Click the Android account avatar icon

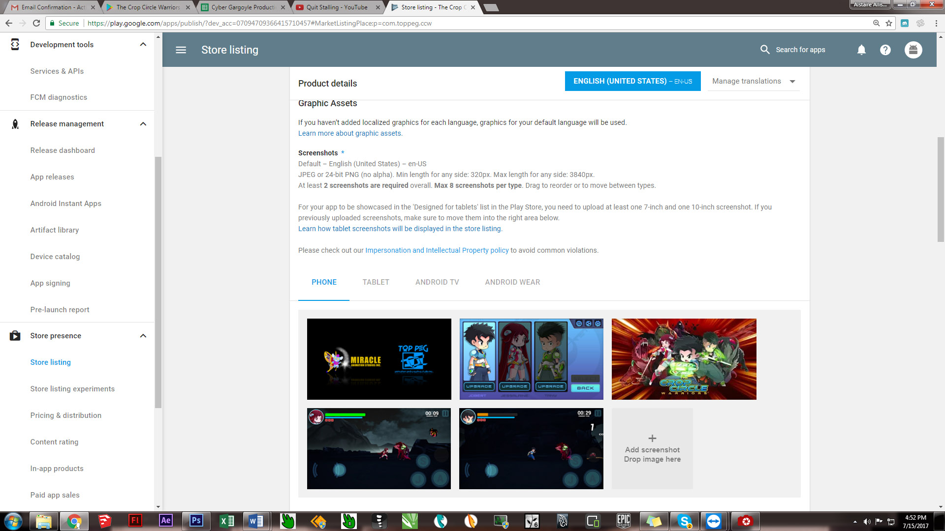(913, 50)
